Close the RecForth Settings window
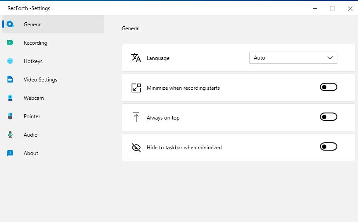Screen dimensions: 358x222 [x=350, y=9]
